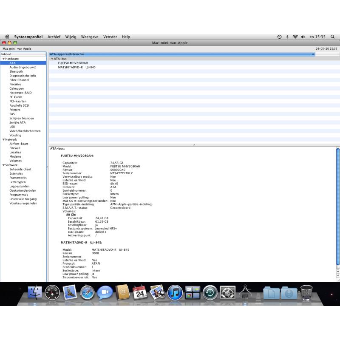Click the detail pane scroll-down arrow
This screenshot has height=340, width=340.
point(338,275)
